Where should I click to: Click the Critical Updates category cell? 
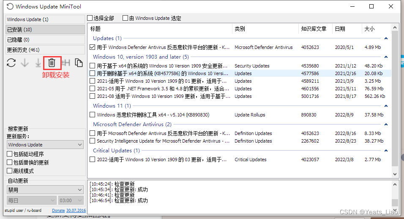251,160
